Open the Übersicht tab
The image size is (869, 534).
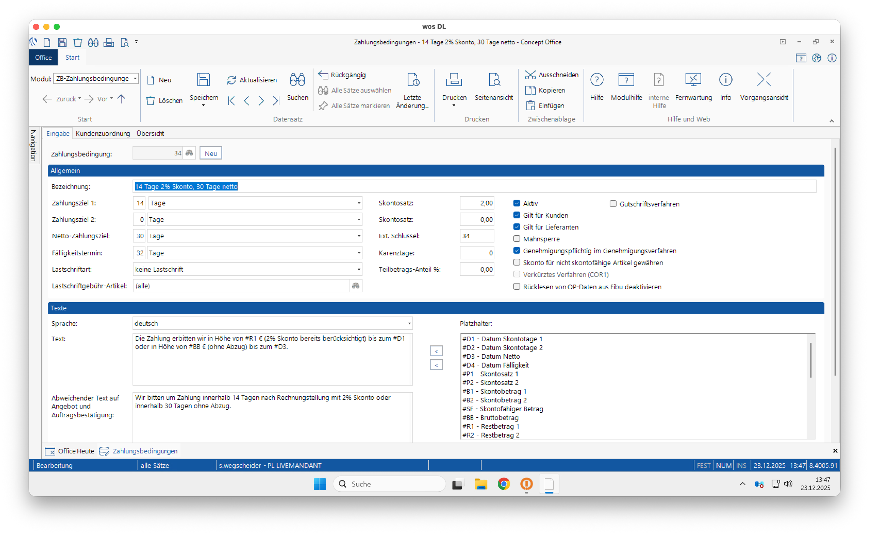click(150, 133)
